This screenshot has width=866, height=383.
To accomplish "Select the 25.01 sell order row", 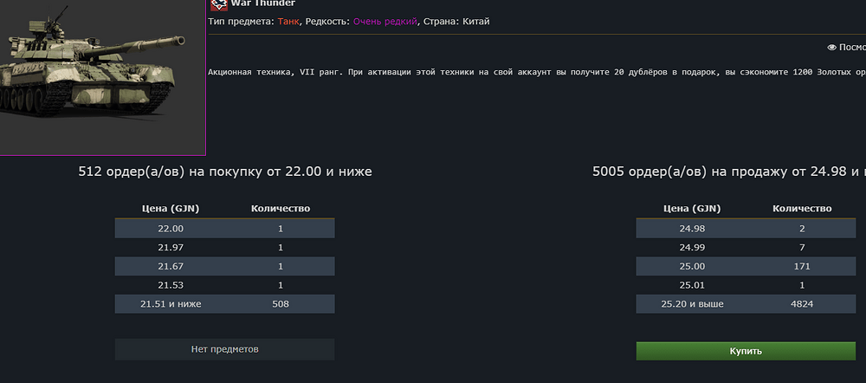I will 746,285.
